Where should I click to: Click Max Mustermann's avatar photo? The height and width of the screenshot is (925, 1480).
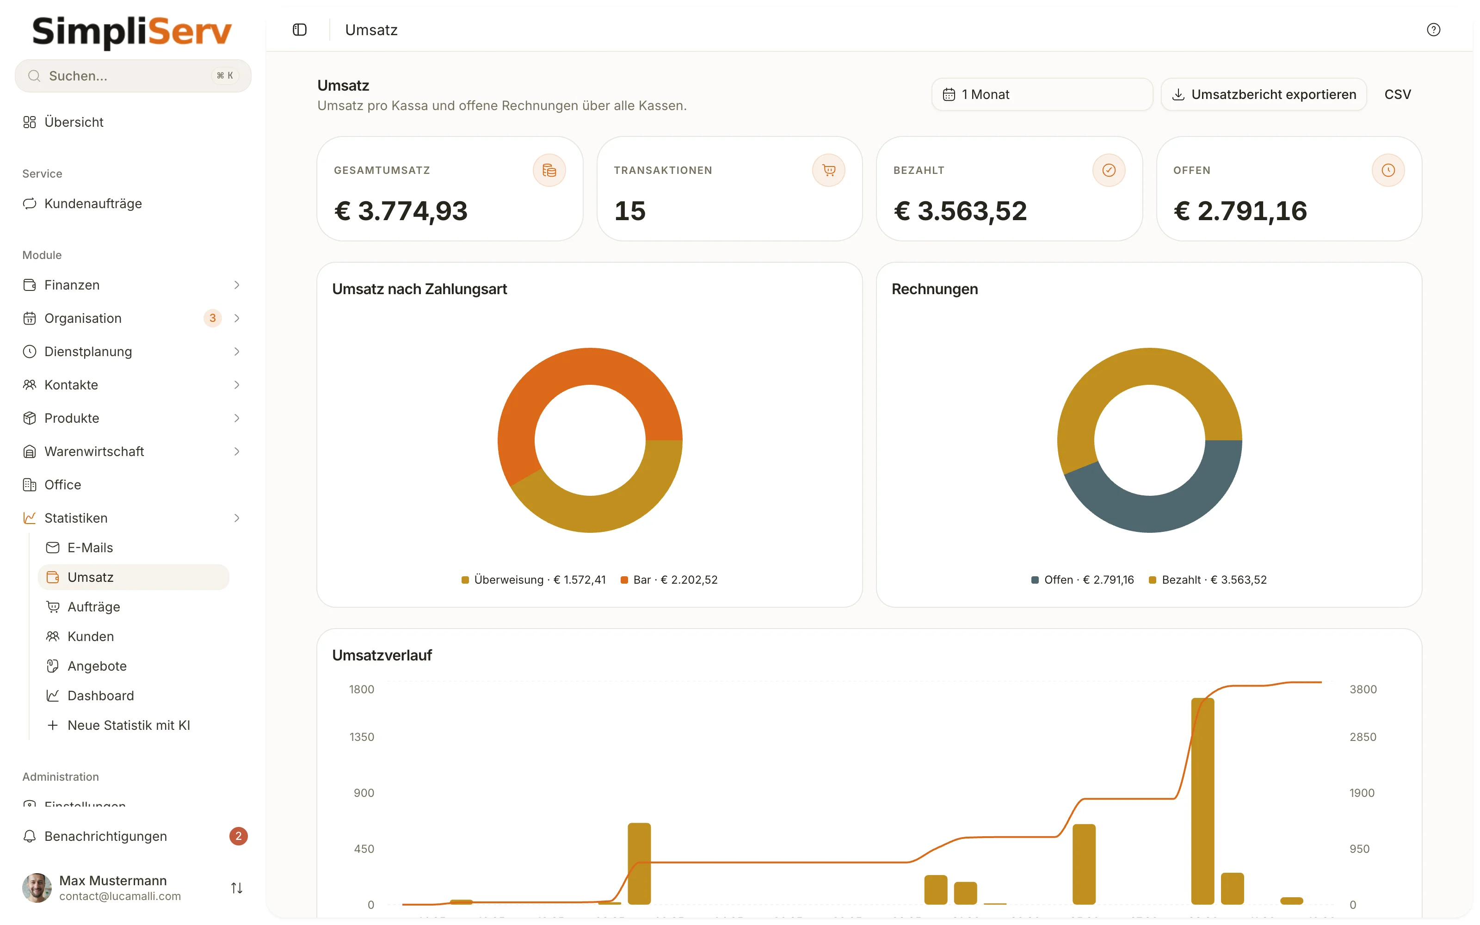point(37,888)
